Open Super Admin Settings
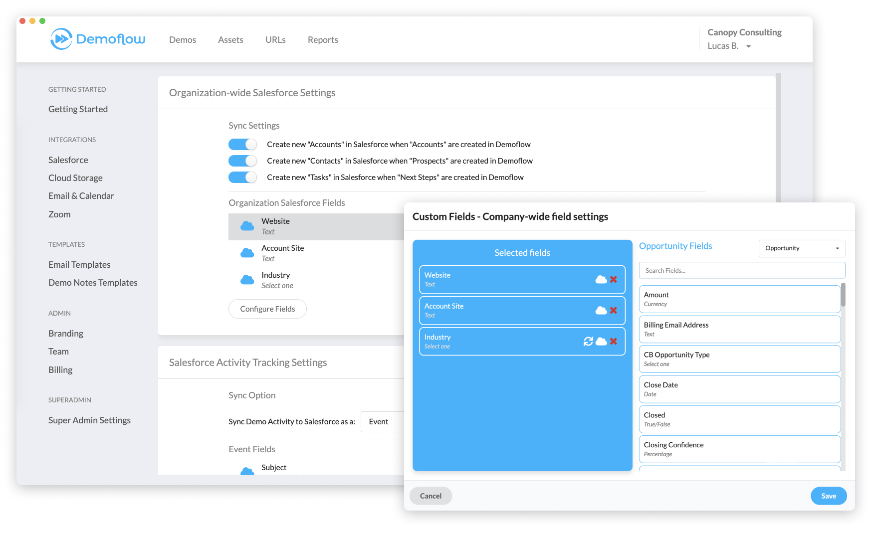The image size is (869, 535). click(89, 420)
